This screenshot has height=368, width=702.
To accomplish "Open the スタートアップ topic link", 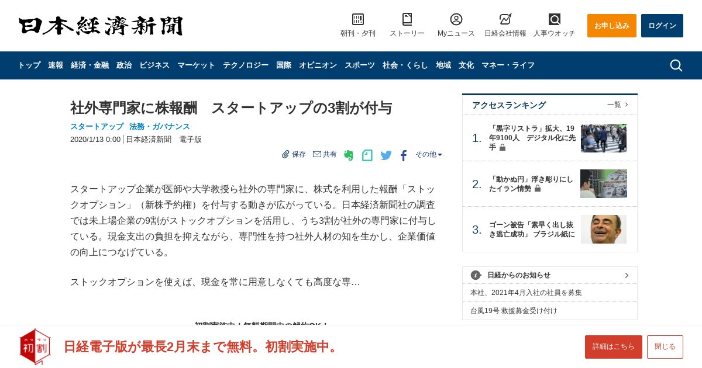I will tap(97, 126).
